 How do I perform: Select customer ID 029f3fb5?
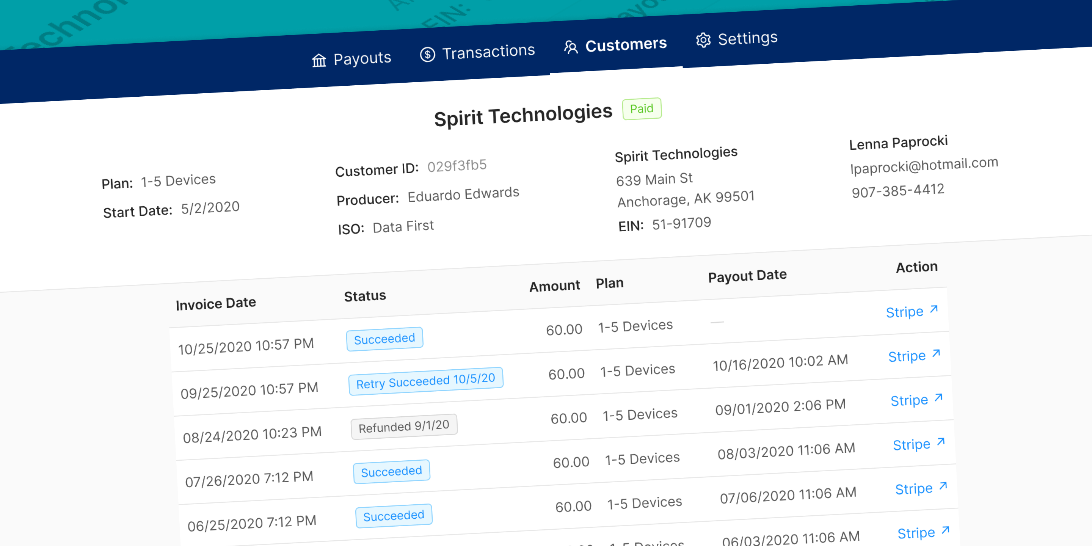tap(457, 166)
